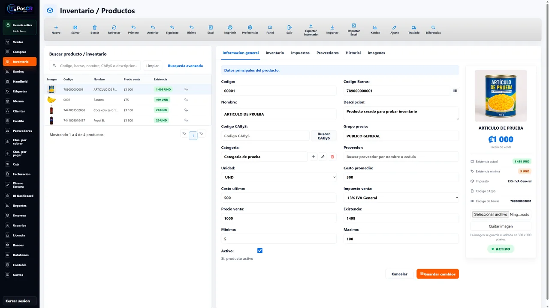The height and width of the screenshot is (308, 549).
Task: Click the product search input field
Action: point(95,66)
